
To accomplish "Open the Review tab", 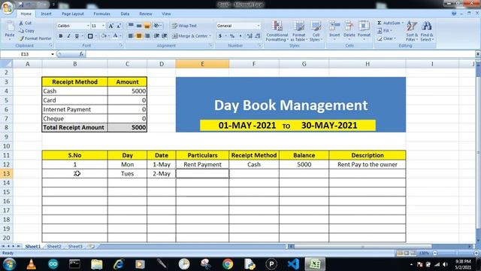I will [145, 14].
